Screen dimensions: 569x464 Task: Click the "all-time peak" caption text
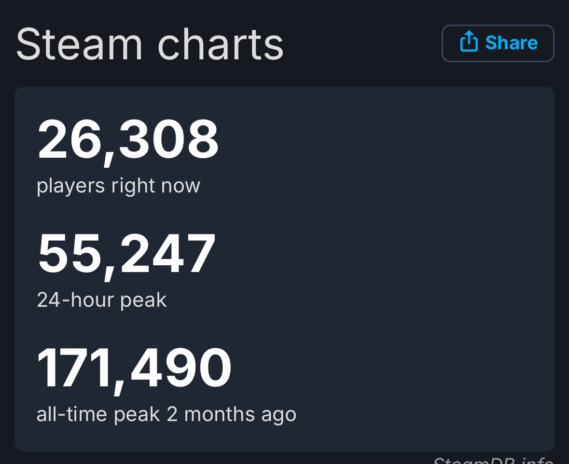pyautogui.click(x=98, y=414)
